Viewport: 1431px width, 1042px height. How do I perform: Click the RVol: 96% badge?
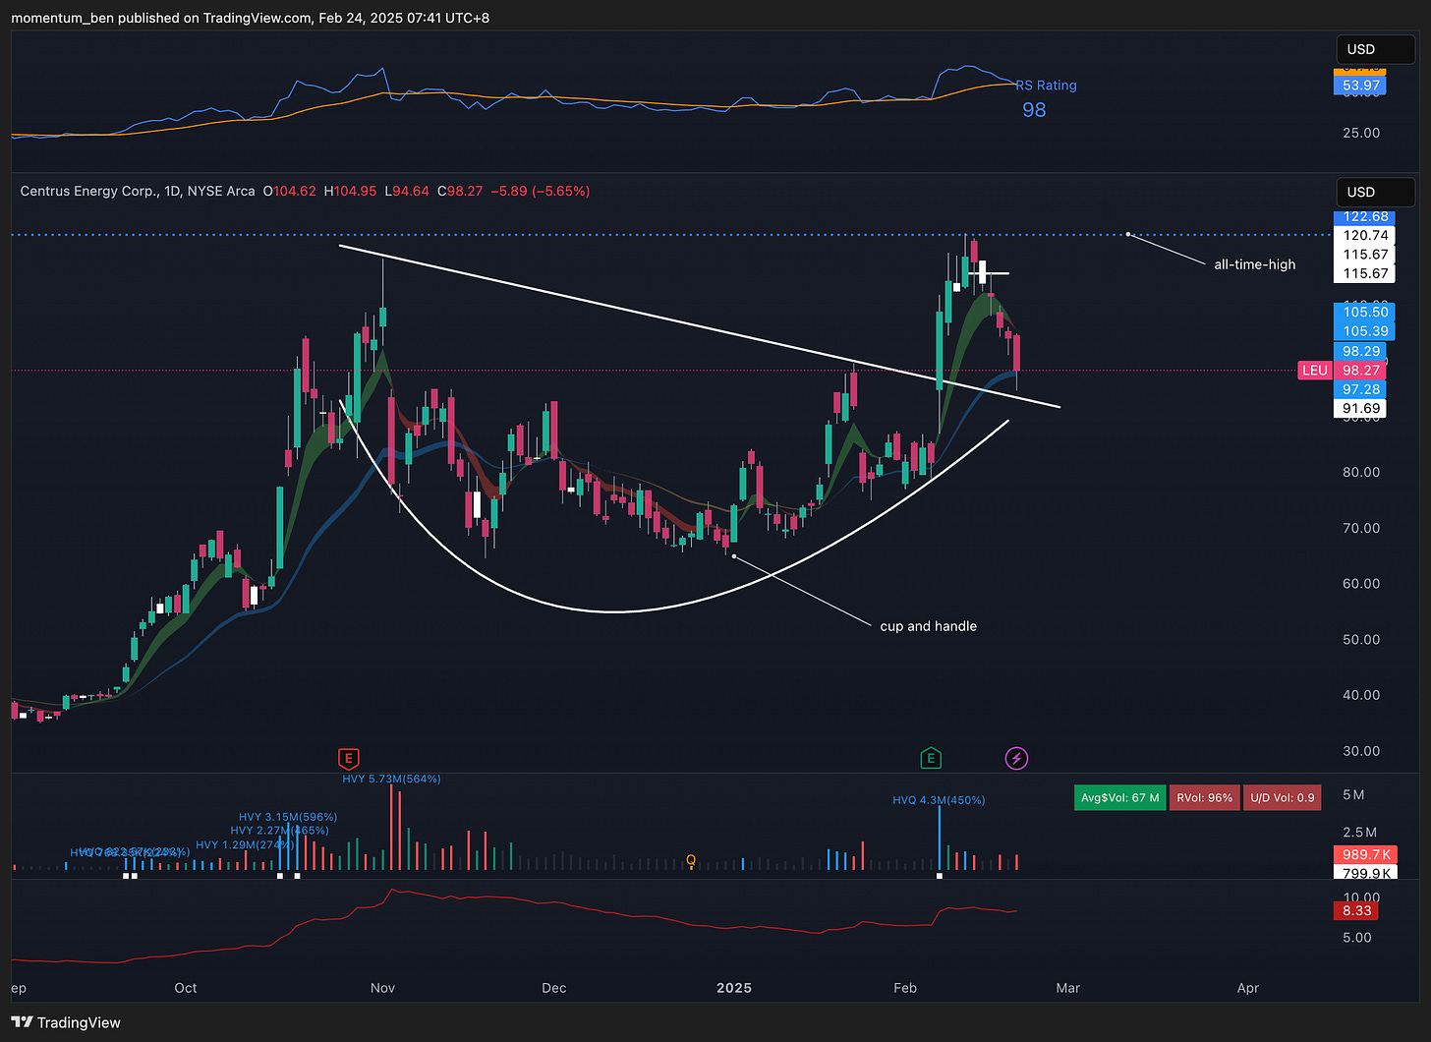1204,797
